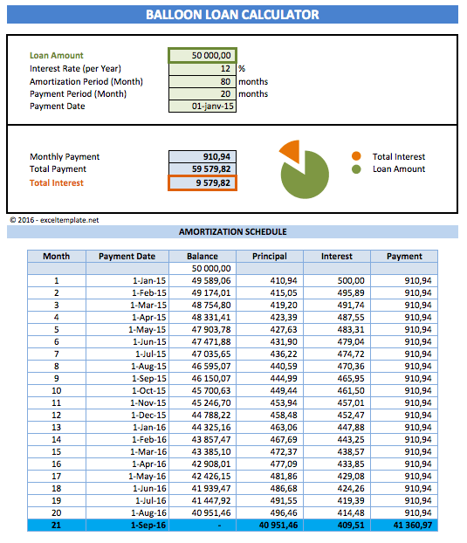Click the orange Total Interest legend dot
Viewport: 467px width, 543px height.
click(356, 156)
